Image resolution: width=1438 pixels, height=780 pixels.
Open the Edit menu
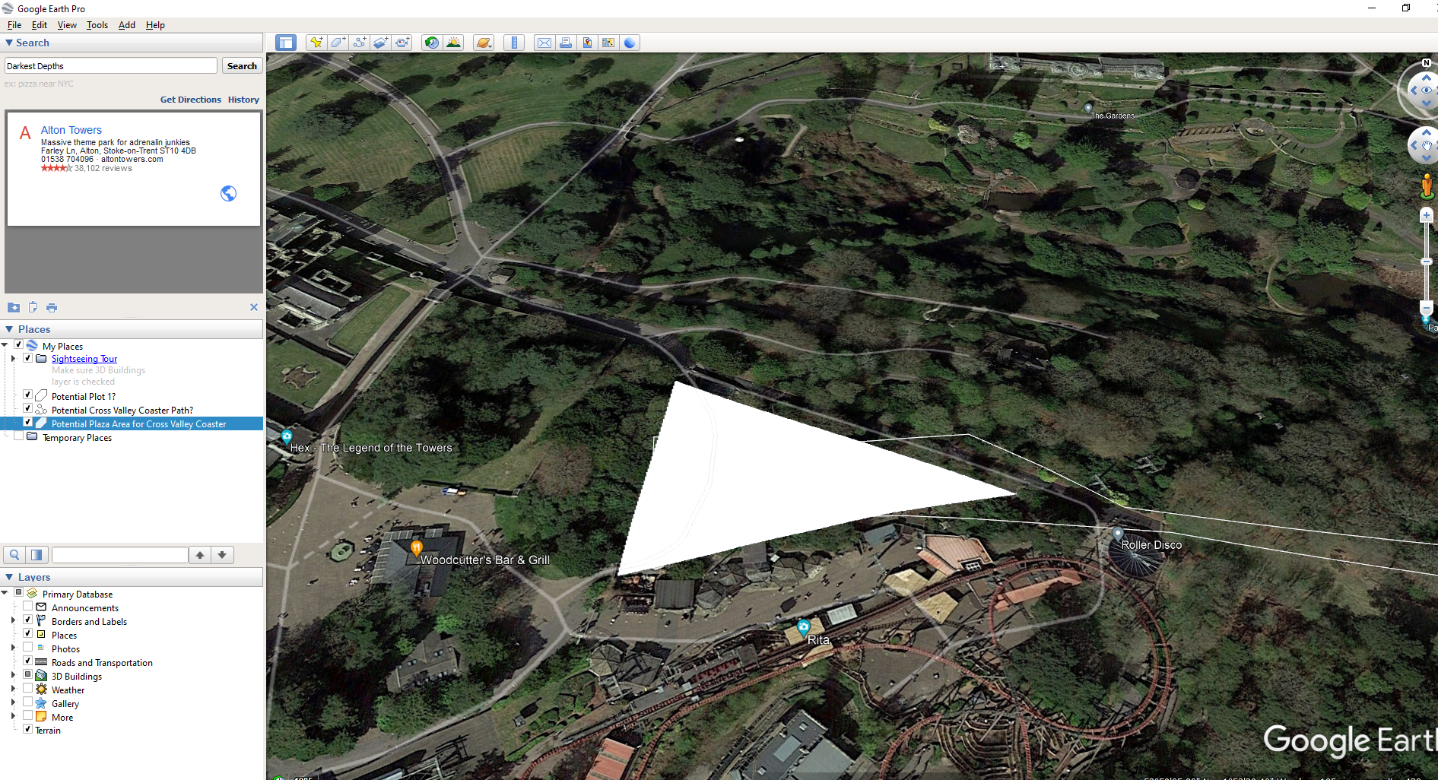coord(40,25)
